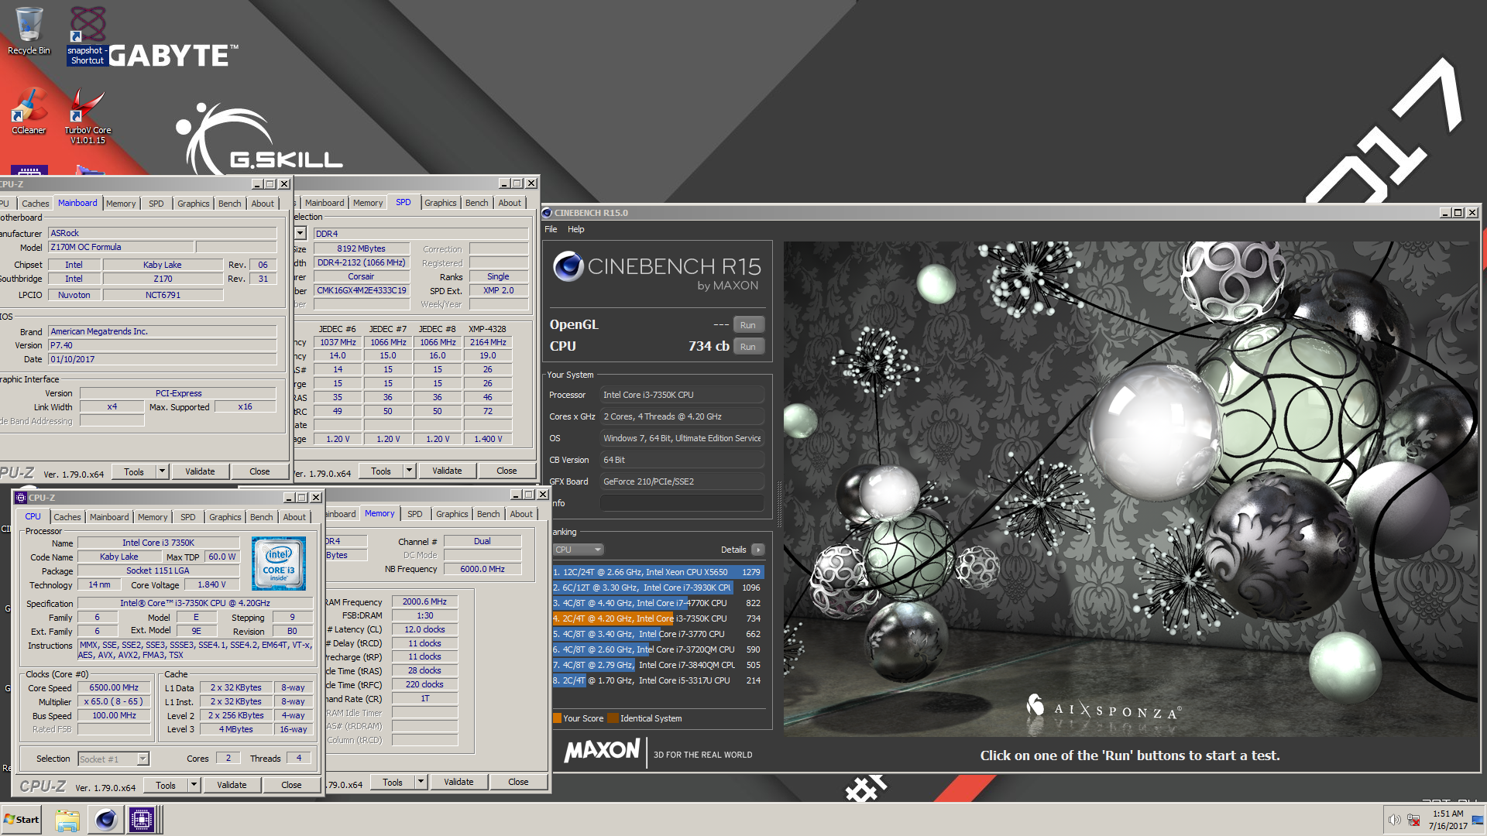Select the Core i5-3317U ranking row
This screenshot has height=836, width=1487.
coord(658,680)
